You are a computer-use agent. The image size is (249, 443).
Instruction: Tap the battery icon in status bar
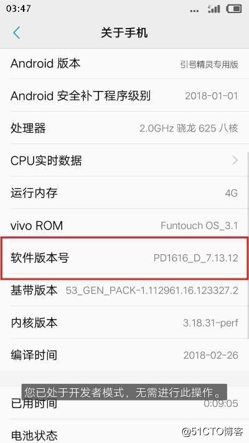pos(234,9)
